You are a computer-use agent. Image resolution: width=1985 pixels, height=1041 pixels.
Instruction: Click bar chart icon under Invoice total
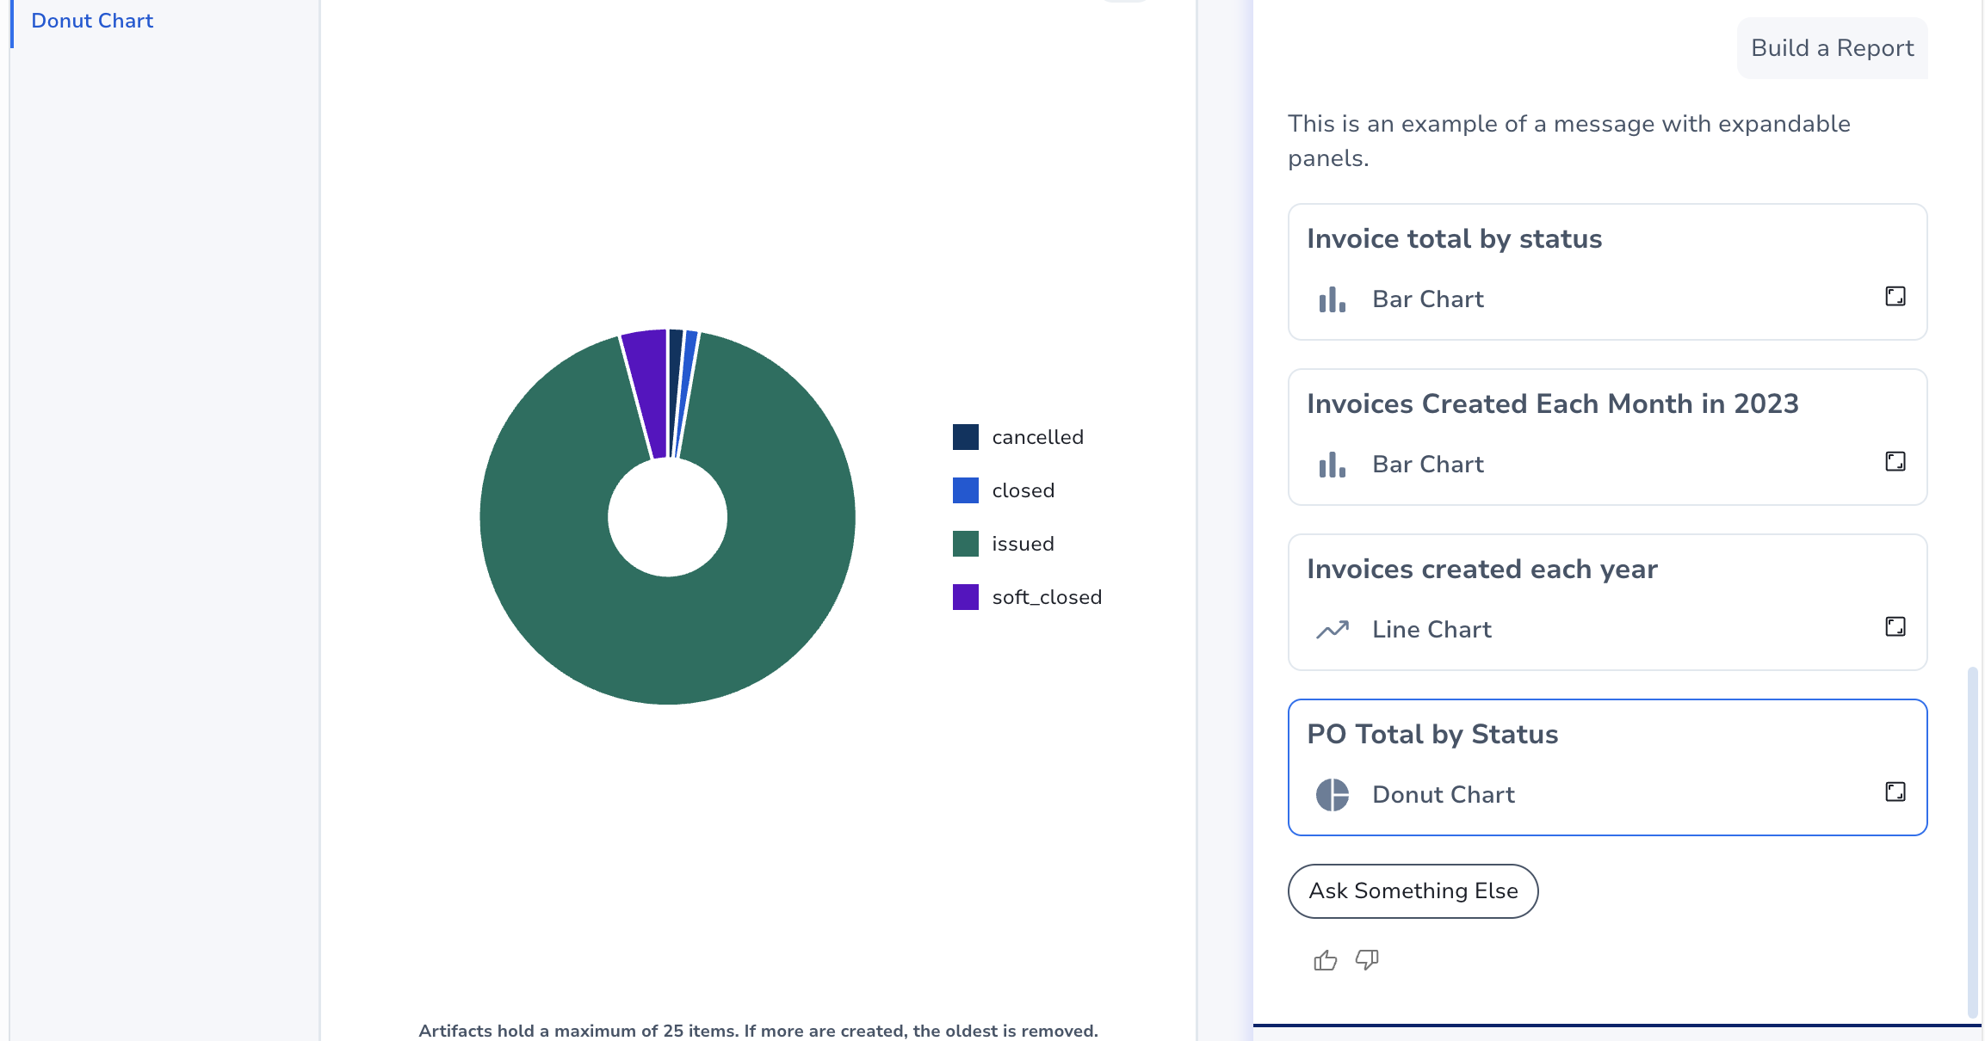click(1333, 299)
